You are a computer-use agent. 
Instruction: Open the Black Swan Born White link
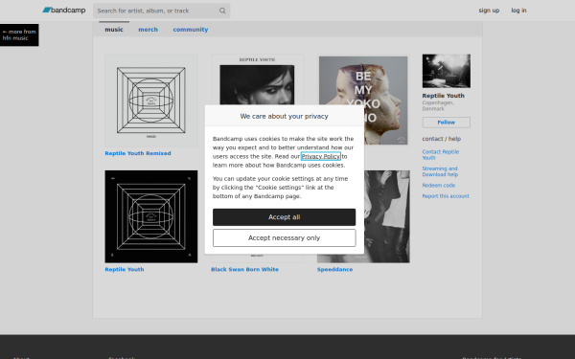244,269
